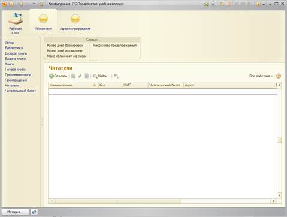Click the copy record toolbar icon

click(73, 76)
